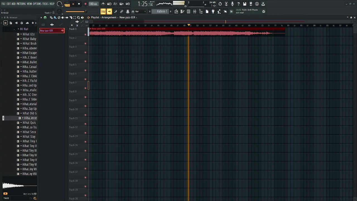This screenshot has height=201, width=357.
Task: Select the Playback speaker tool in playlist
Action: tap(82, 17)
